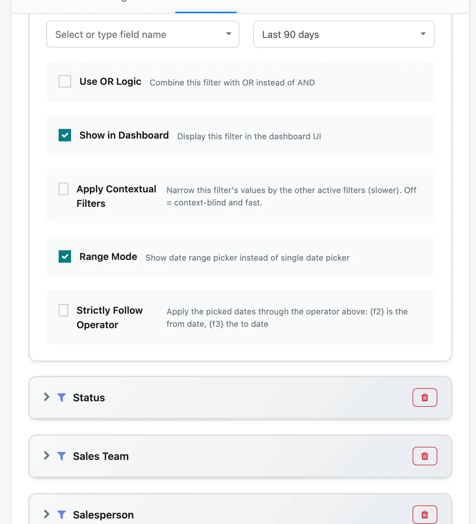Remove the Salesperson filter via trash button
476x524 pixels.
point(425,515)
